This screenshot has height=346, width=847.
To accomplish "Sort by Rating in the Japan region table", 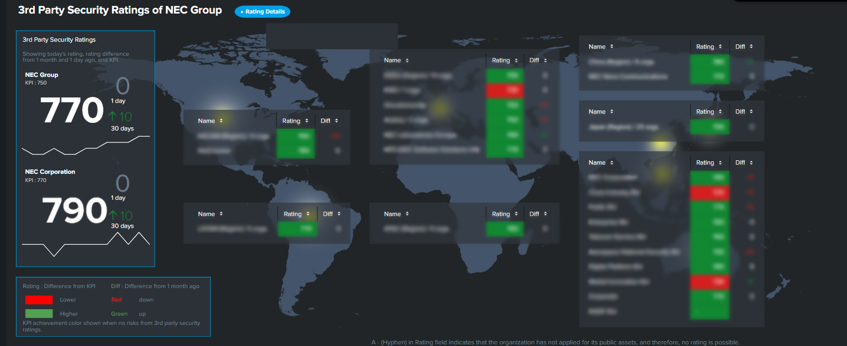I will [x=709, y=112].
